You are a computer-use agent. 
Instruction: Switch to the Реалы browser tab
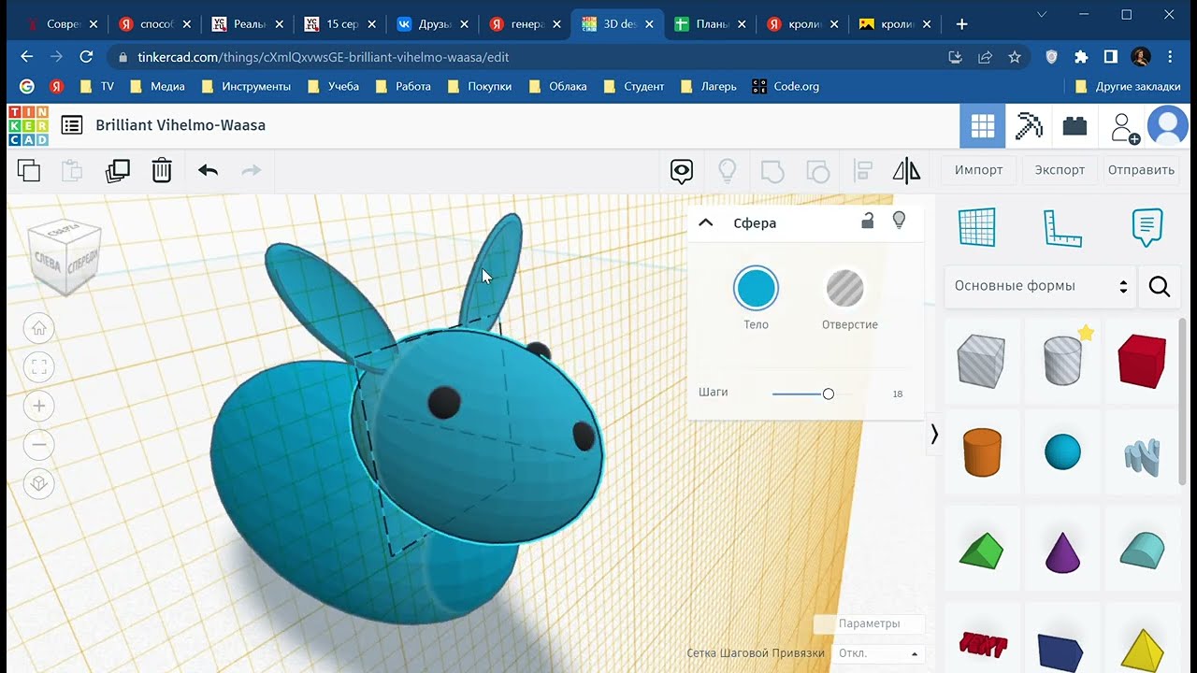point(248,24)
